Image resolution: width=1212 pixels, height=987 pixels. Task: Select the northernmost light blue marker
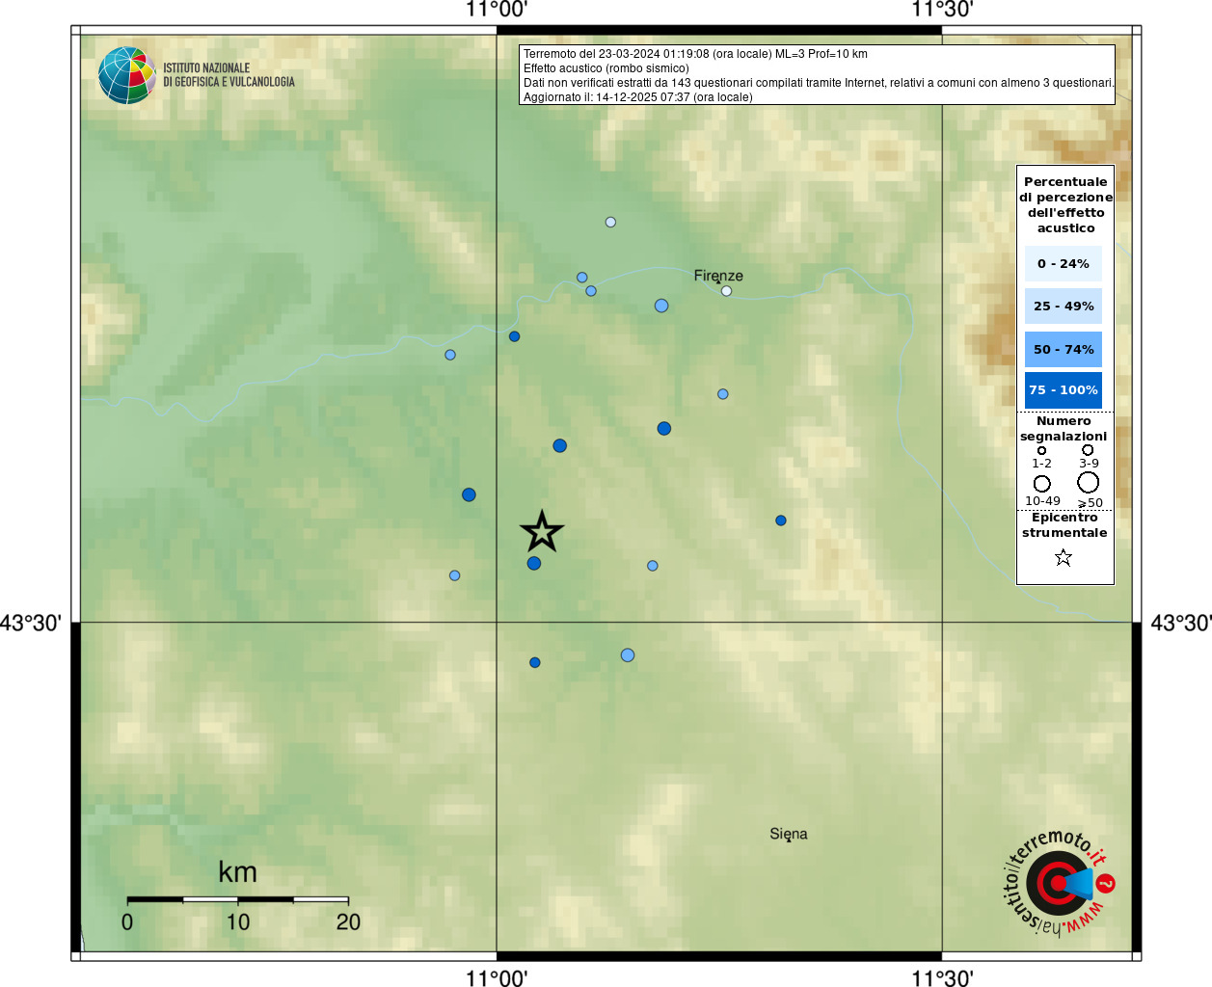[x=610, y=223]
